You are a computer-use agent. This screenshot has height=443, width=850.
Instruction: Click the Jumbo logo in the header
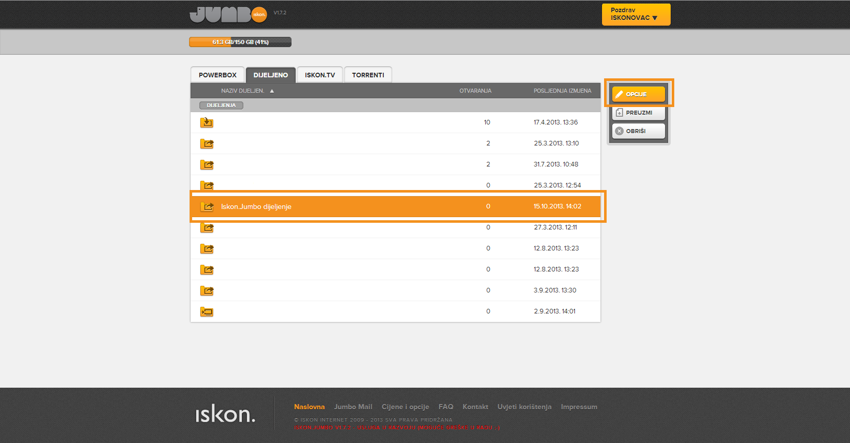tap(228, 14)
